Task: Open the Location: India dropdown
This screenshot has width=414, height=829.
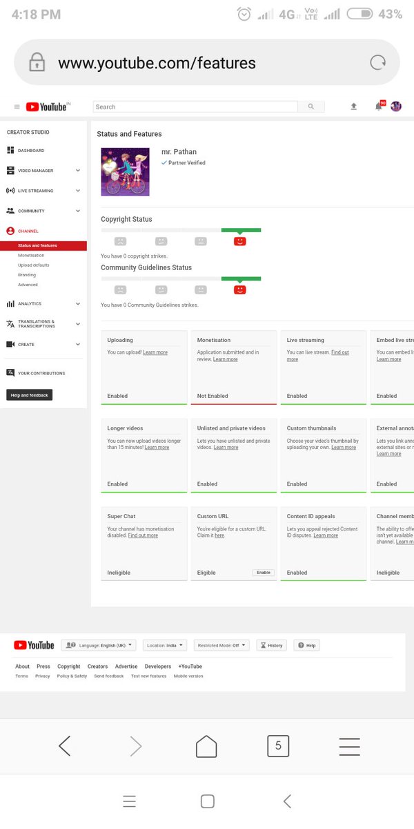Action: (x=165, y=645)
